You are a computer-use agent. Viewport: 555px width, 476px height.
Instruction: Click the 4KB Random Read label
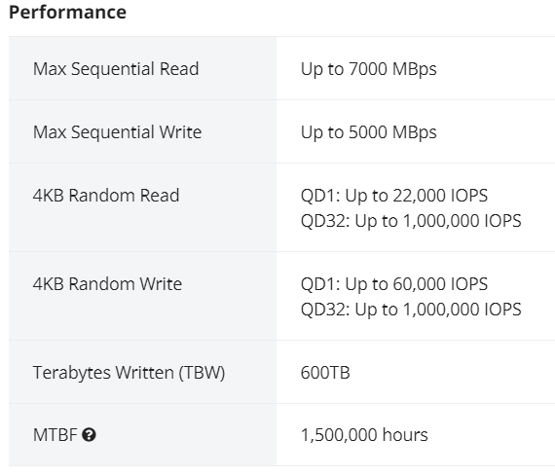click(x=106, y=196)
